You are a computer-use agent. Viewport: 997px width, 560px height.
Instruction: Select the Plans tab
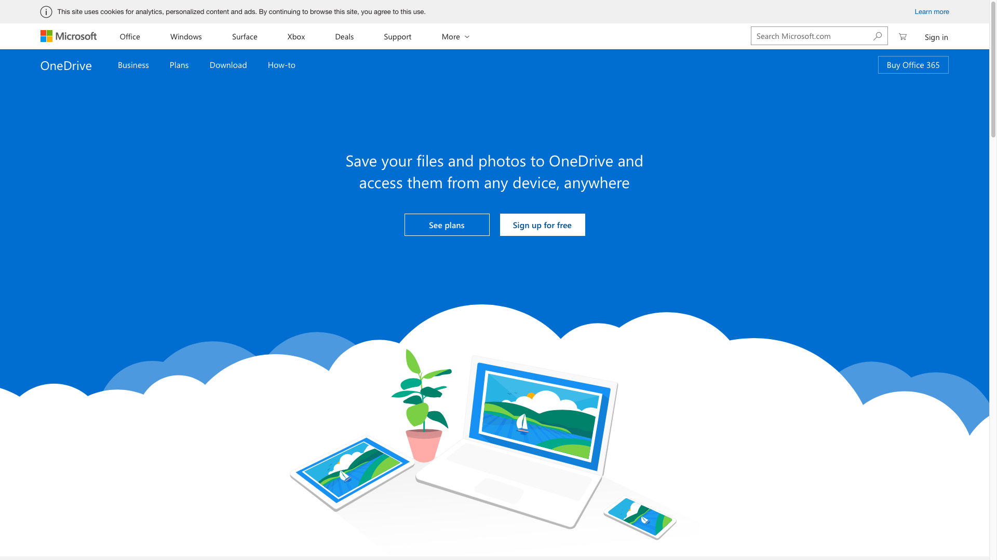[x=179, y=64]
